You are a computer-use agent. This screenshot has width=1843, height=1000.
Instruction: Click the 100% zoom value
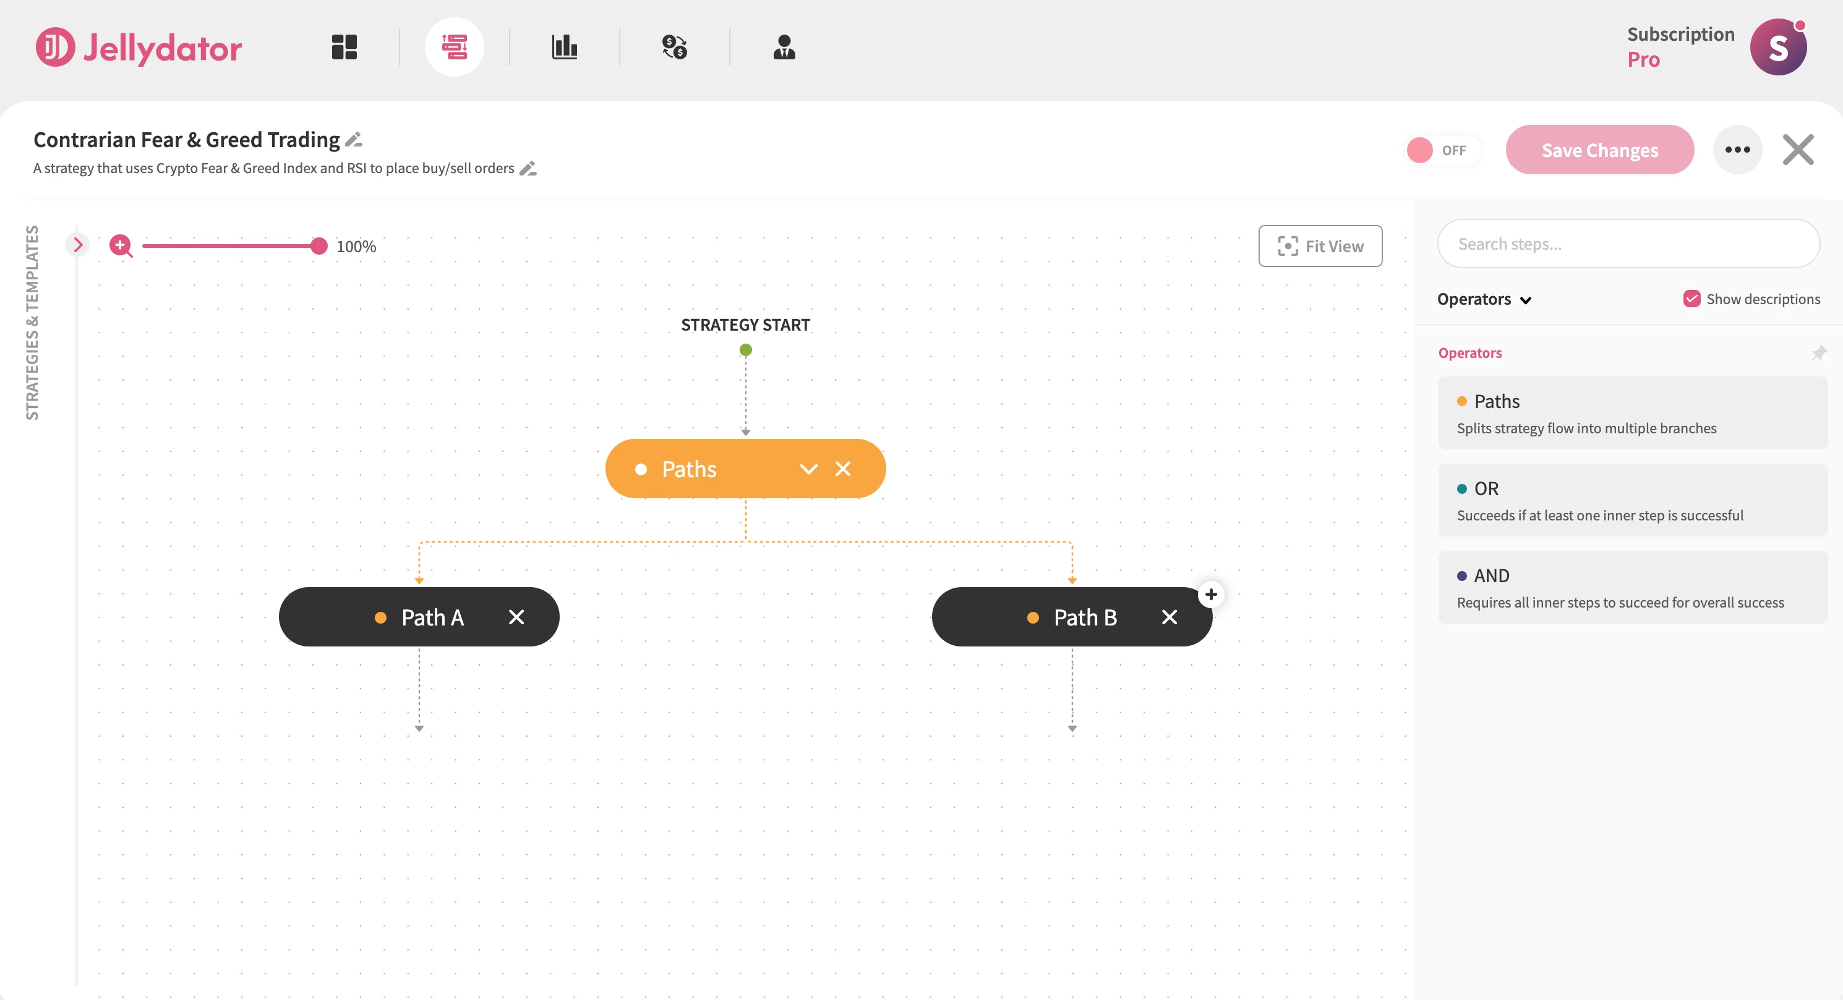pos(356,247)
